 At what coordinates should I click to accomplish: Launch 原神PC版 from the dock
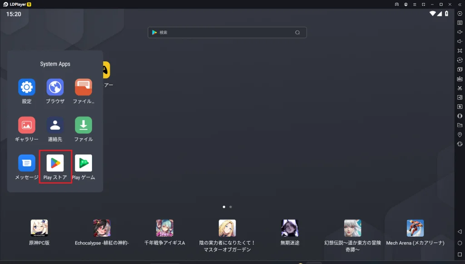pos(39,228)
